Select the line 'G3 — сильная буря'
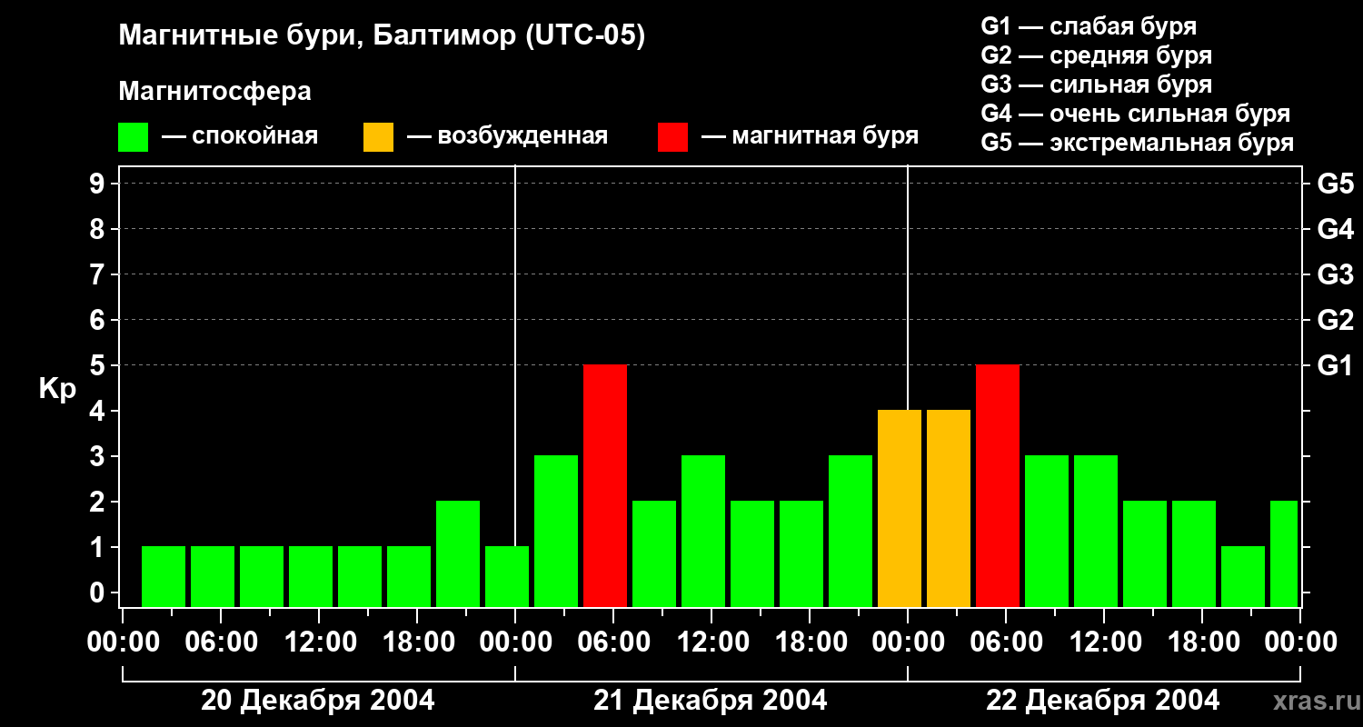 tap(1096, 85)
